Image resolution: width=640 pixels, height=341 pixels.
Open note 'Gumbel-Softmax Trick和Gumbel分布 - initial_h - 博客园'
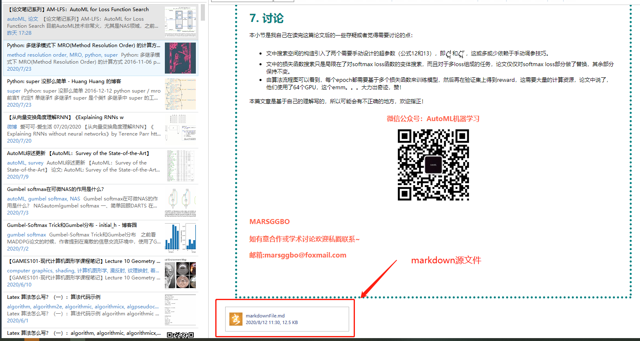(101, 238)
